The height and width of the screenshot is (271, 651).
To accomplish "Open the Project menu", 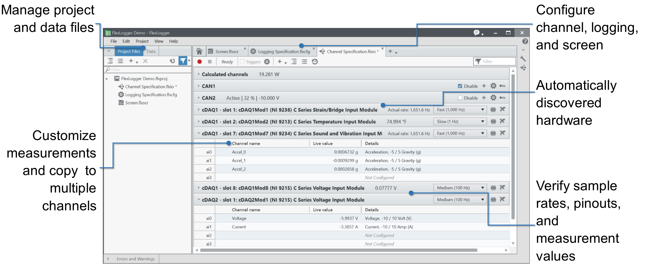I will tap(142, 41).
